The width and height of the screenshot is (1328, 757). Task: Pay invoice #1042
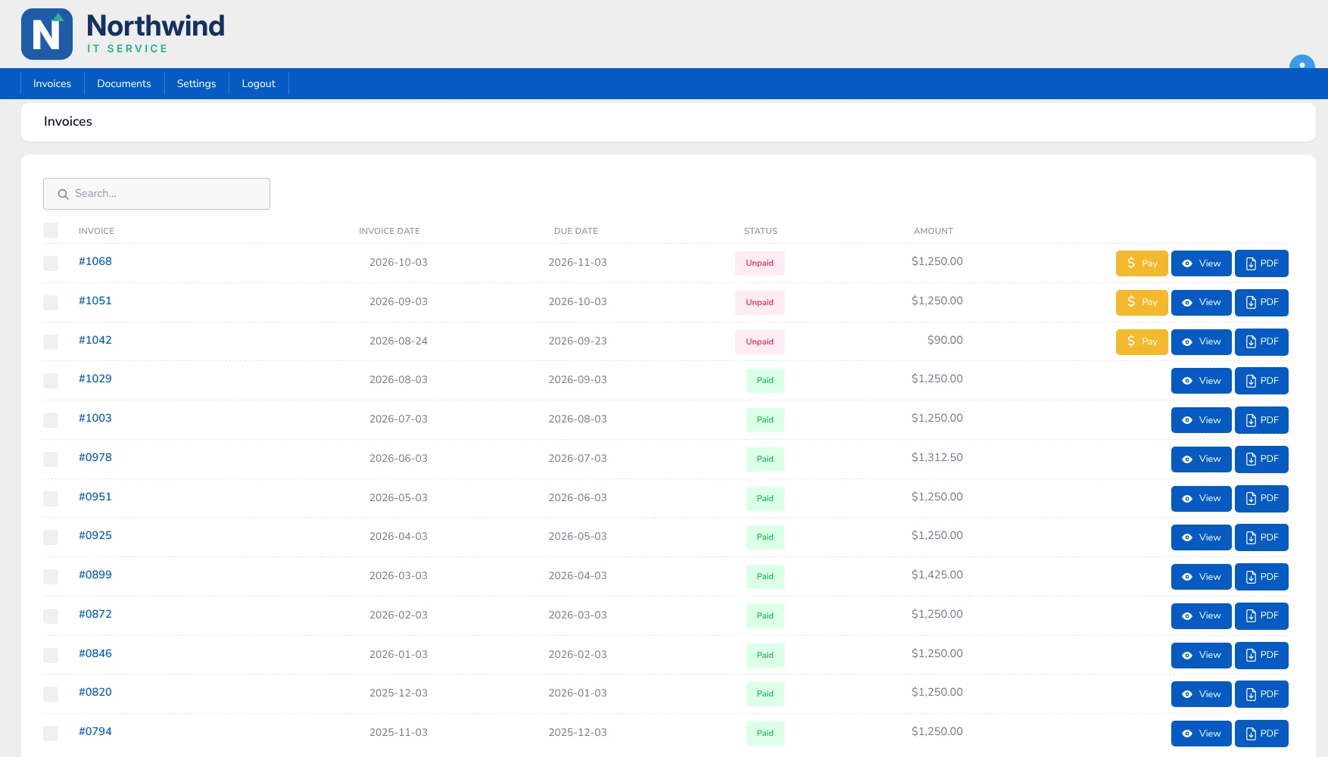[x=1142, y=342]
